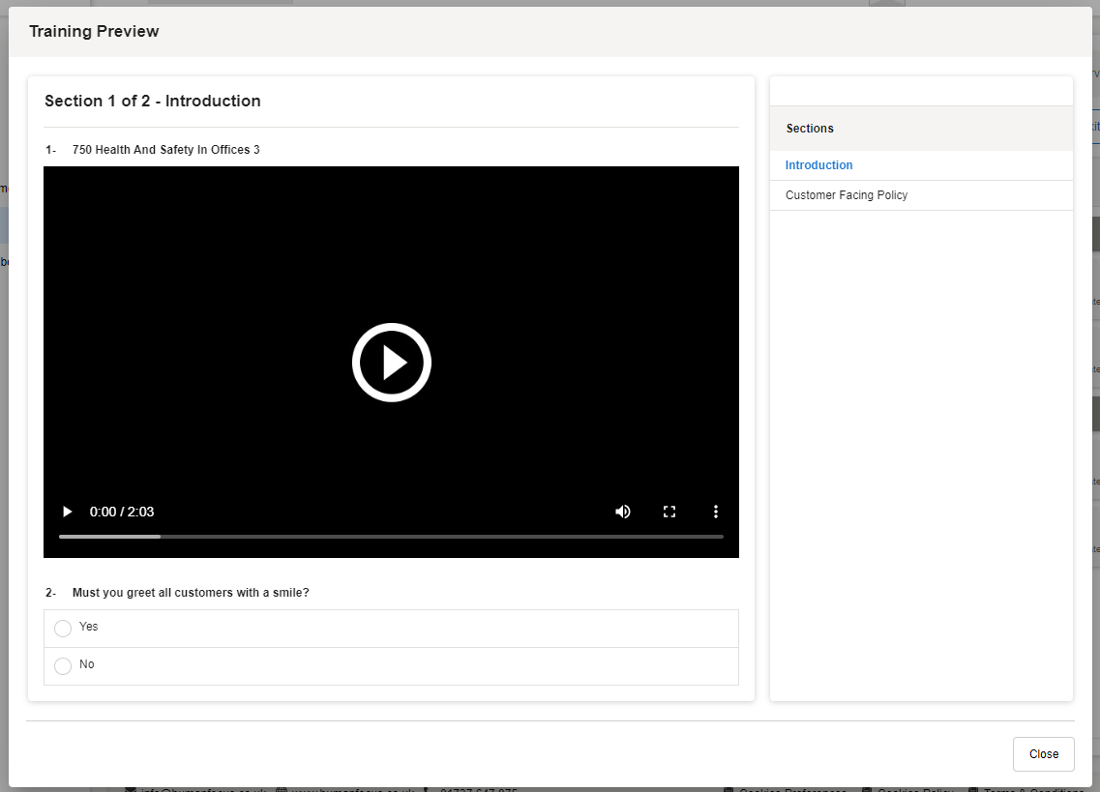Mute the video with the speaker icon
Image resolution: width=1100 pixels, height=792 pixels.
623,512
